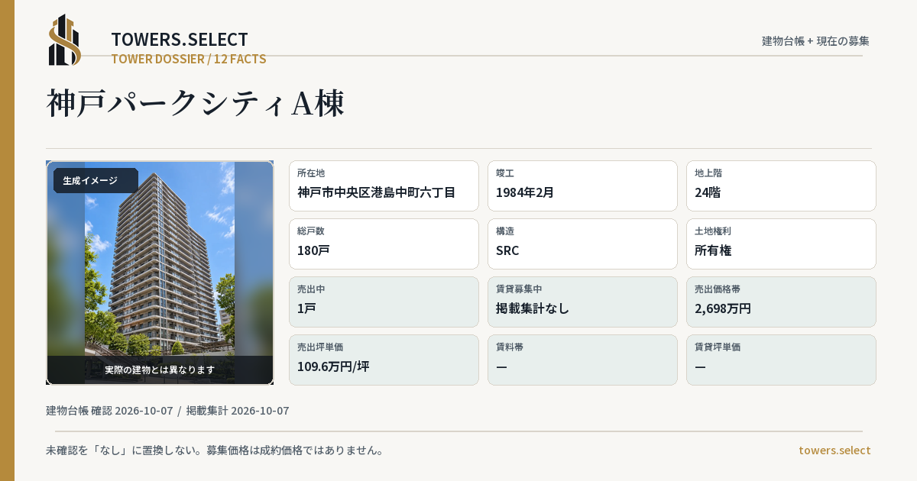Select the 竣工 1984年2月 card
917x481 pixels.
582,186
